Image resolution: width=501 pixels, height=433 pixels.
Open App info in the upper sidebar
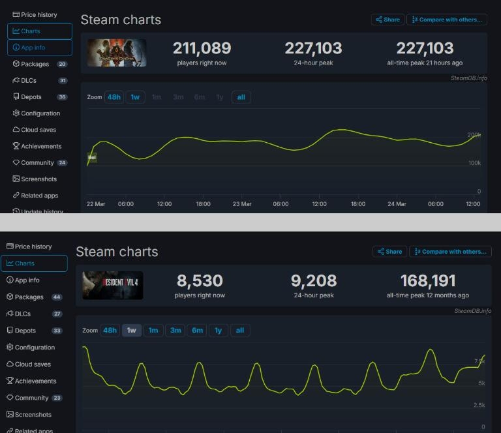click(x=40, y=48)
